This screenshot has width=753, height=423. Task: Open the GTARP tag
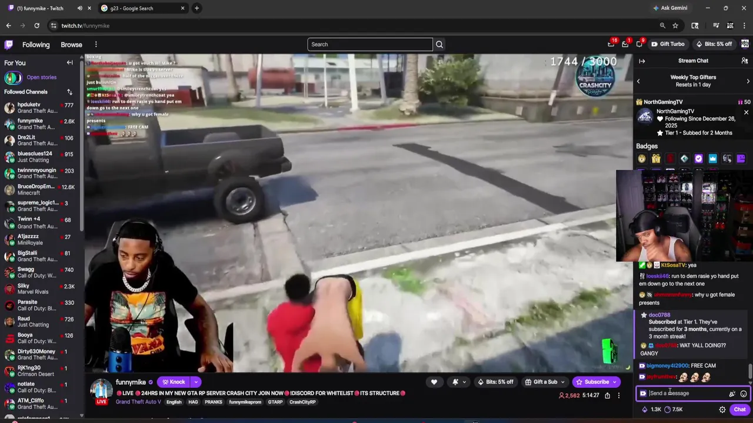tap(275, 402)
